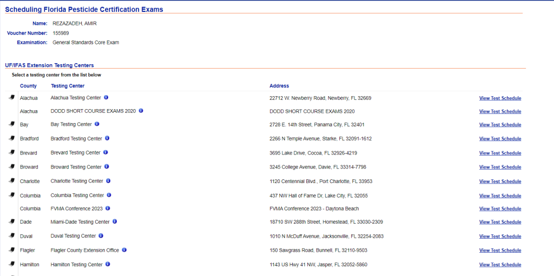554x276 pixels.
Task: Show Hamilton Testing Center info icon details
Action: (x=108, y=264)
